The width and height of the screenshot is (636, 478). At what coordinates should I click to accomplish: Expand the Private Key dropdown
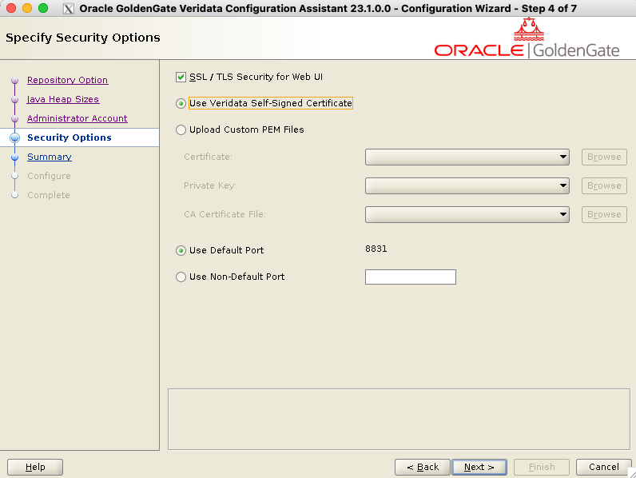[x=467, y=186]
